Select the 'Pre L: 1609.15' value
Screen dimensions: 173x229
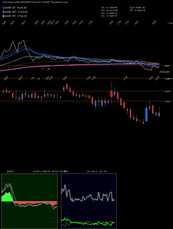109,13
